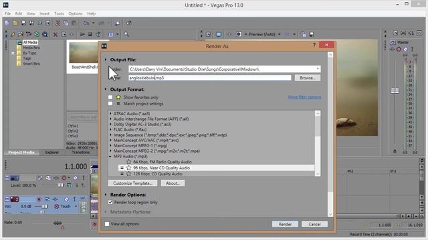This screenshot has height=240, width=428.
Task: Toggle the Show favorites only checkbox
Action: (110, 97)
